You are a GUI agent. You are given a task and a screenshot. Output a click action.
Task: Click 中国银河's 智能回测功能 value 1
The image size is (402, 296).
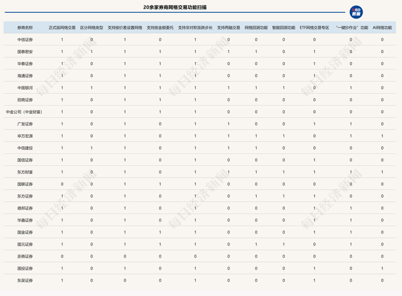point(284,88)
